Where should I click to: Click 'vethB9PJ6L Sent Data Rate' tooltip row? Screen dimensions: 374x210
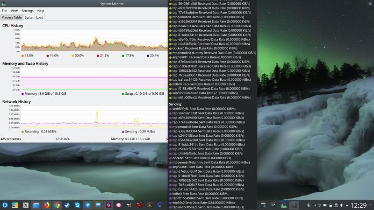pos(202,109)
